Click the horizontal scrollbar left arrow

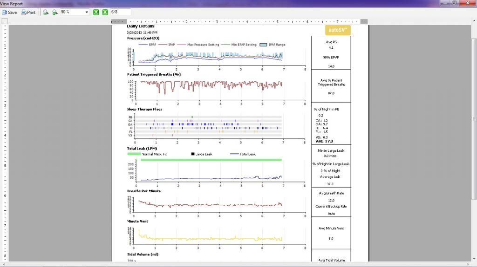point(3,264)
